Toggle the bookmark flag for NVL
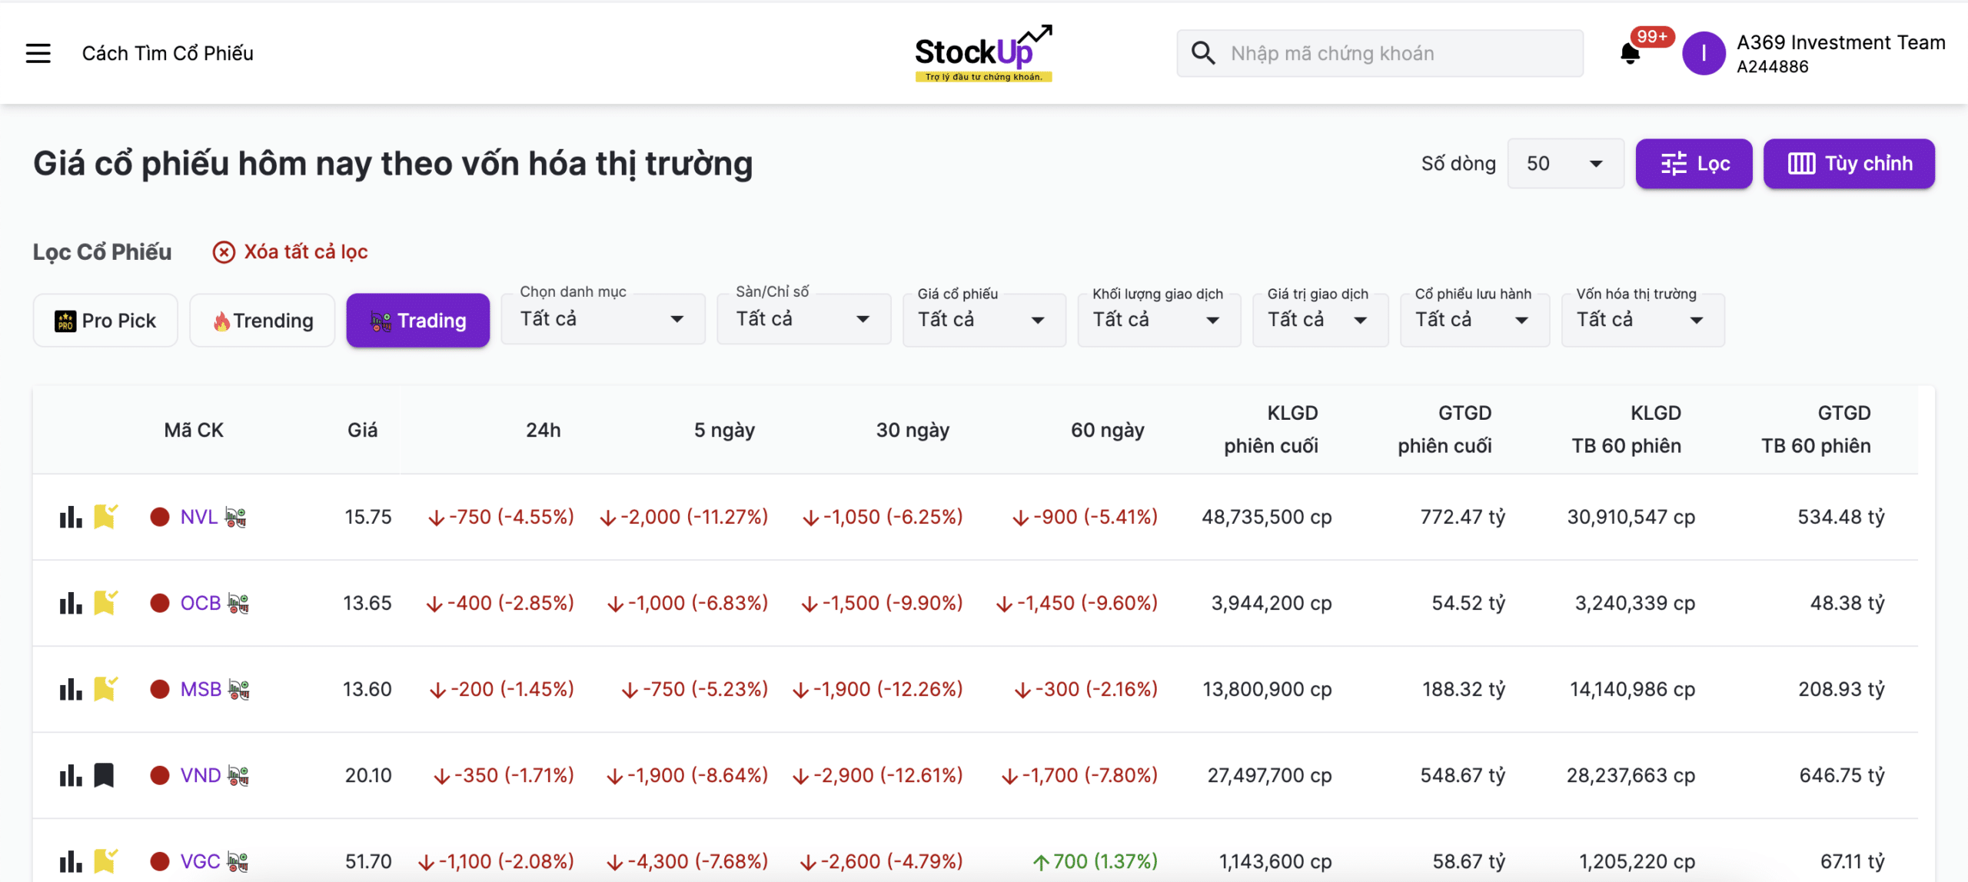 pyautogui.click(x=105, y=516)
